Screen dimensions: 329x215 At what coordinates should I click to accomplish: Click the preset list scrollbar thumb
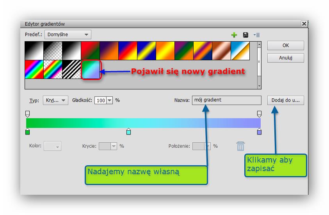[260, 62]
